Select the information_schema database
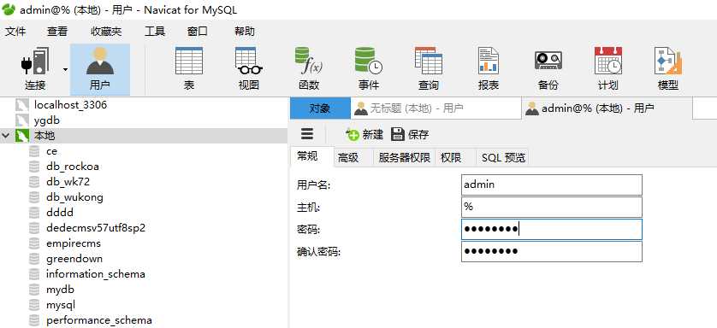The width and height of the screenshot is (717, 328). tap(96, 273)
